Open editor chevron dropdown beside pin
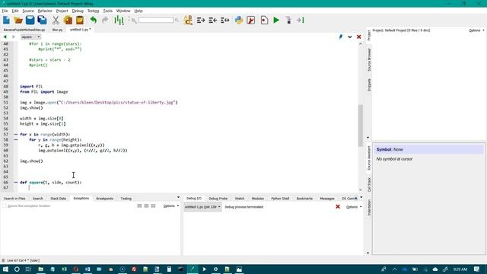The height and width of the screenshot is (274, 487). tap(350, 37)
